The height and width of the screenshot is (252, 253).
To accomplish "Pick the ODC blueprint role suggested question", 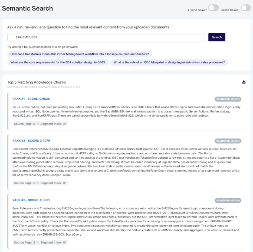I will (x=169, y=62).
